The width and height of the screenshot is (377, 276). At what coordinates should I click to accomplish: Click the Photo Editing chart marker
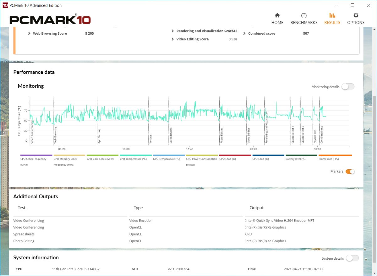pyautogui.click(x=221, y=136)
